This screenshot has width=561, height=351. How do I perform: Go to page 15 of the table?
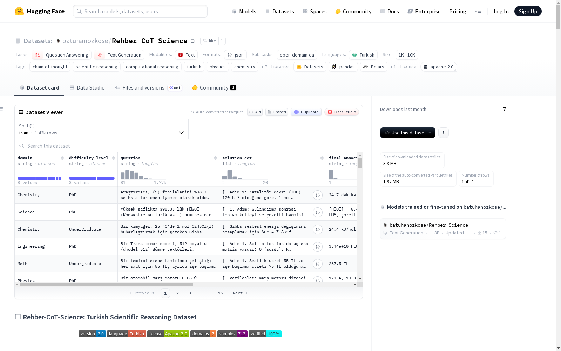[220, 293]
